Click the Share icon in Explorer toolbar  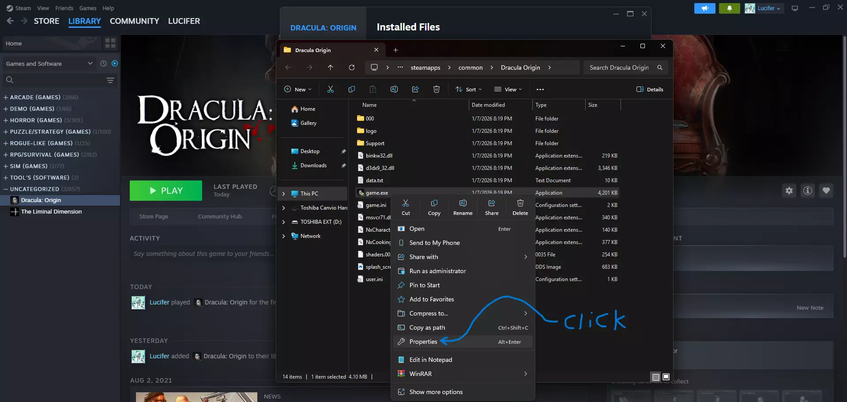(x=415, y=89)
